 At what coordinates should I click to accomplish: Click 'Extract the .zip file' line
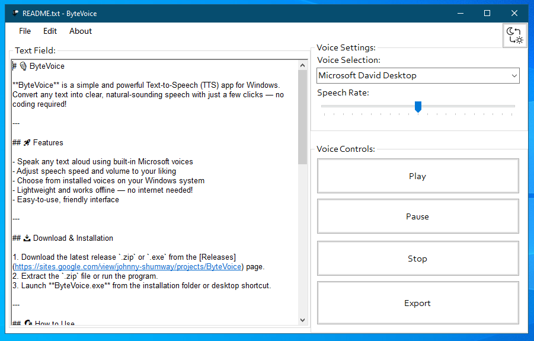85,276
